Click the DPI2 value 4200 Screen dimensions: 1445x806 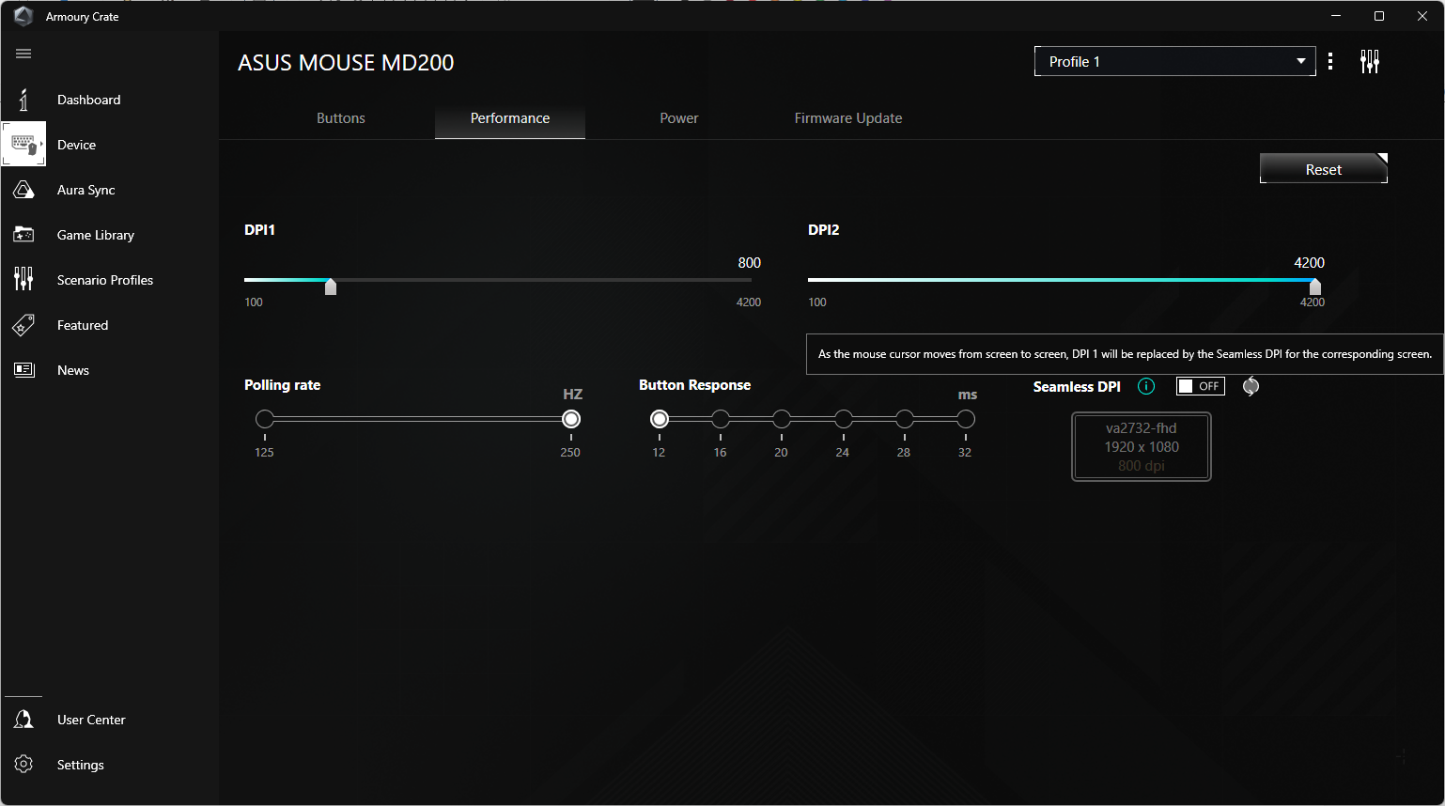[1310, 263]
